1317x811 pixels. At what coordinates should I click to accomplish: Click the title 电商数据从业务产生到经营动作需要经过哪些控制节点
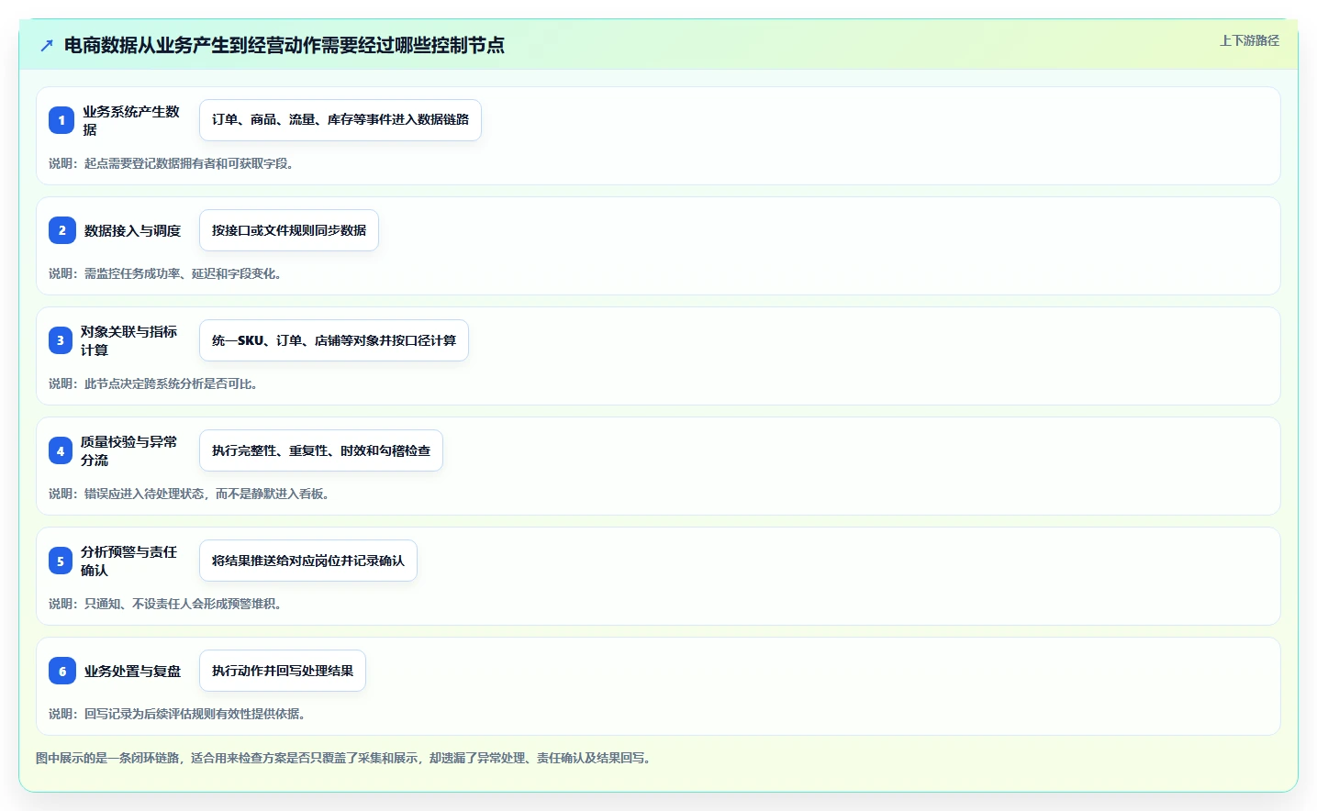click(285, 46)
